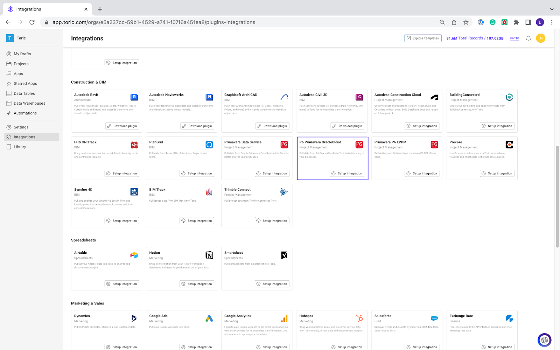Download plugin for Autodesk Navisworks
Screen dimensions: 560x350
point(197,126)
